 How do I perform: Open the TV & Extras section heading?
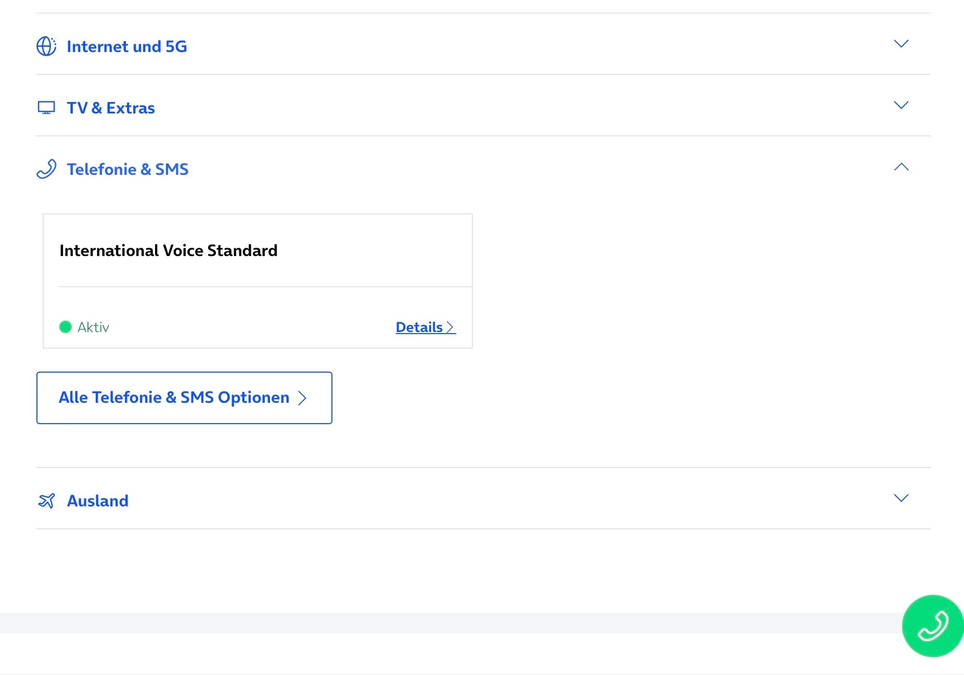click(x=110, y=108)
